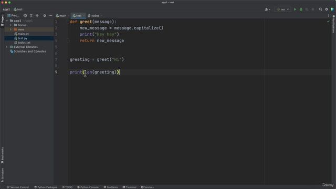Image resolution: width=336 pixels, height=189 pixels.
Task: Select opened file locate target icon
Action: pos(25,16)
